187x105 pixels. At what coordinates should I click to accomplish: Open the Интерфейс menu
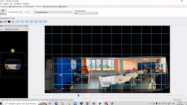[18, 4]
